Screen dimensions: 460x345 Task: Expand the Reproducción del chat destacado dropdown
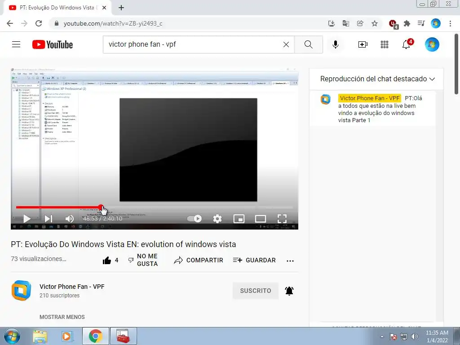[x=377, y=79]
